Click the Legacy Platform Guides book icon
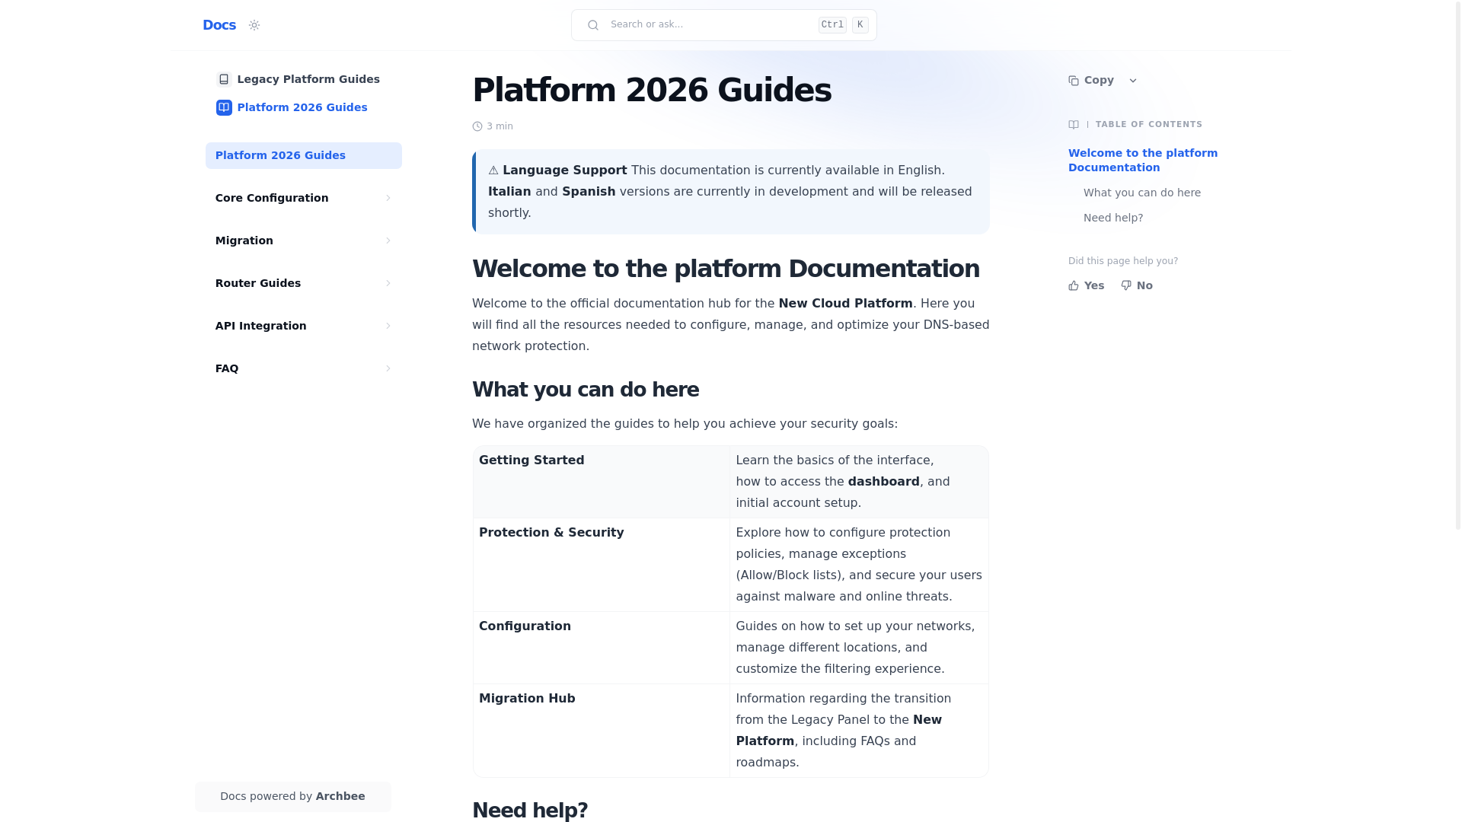This screenshot has width=1462, height=822. pyautogui.click(x=224, y=79)
